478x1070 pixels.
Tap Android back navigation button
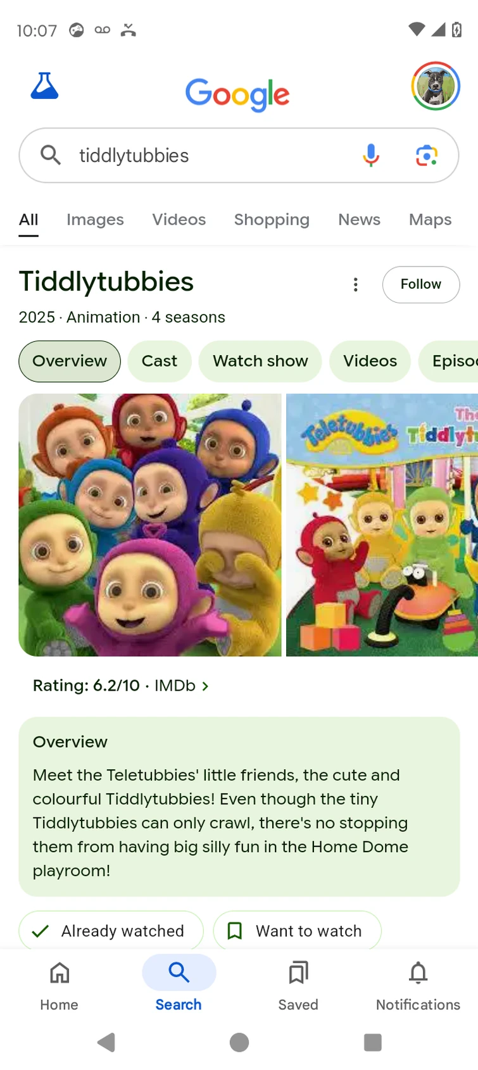106,1042
